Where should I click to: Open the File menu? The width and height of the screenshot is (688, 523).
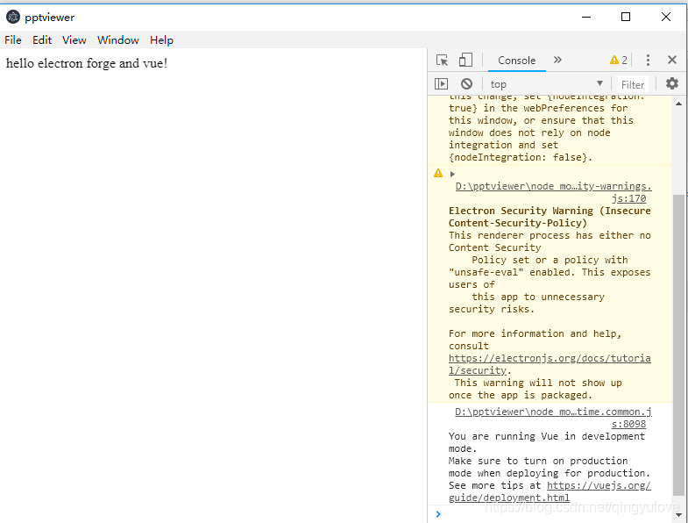(13, 40)
